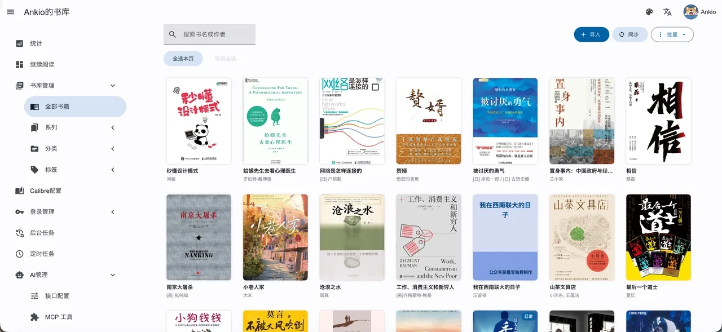This screenshot has height=332, width=722.
Task: Click the 标签 tag icon
Action: pyautogui.click(x=34, y=170)
